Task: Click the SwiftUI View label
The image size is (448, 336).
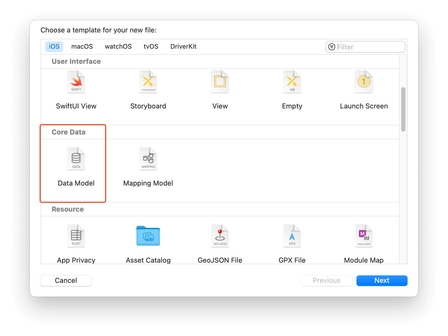Action: pos(76,106)
